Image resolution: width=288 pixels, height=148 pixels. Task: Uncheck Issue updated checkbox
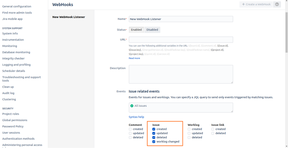pyautogui.click(x=154, y=133)
